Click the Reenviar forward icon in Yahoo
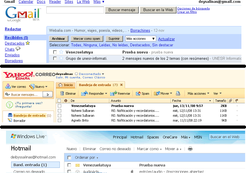 point(114,93)
